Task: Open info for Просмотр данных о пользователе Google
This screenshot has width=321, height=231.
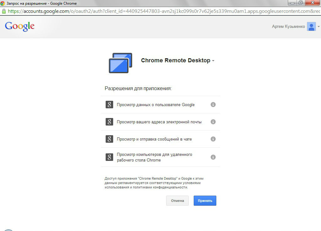Action: pos(213,105)
